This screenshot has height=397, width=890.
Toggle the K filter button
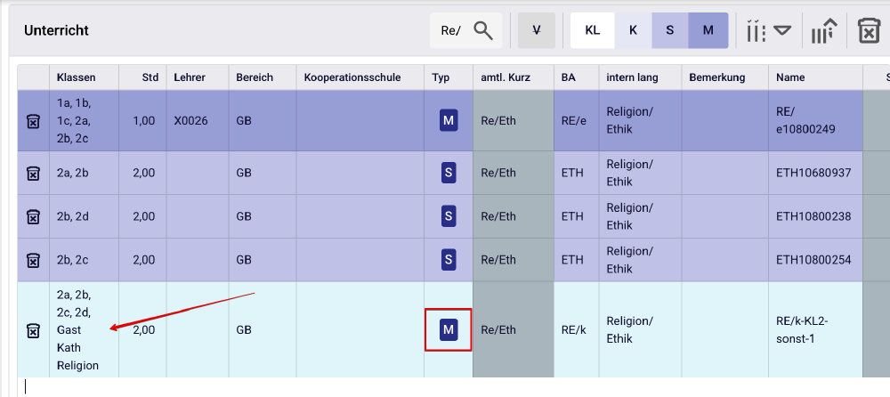[x=633, y=30]
